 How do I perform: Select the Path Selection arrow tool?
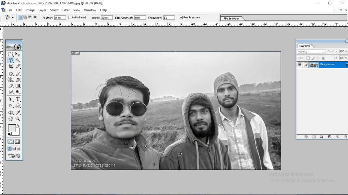click(11, 99)
